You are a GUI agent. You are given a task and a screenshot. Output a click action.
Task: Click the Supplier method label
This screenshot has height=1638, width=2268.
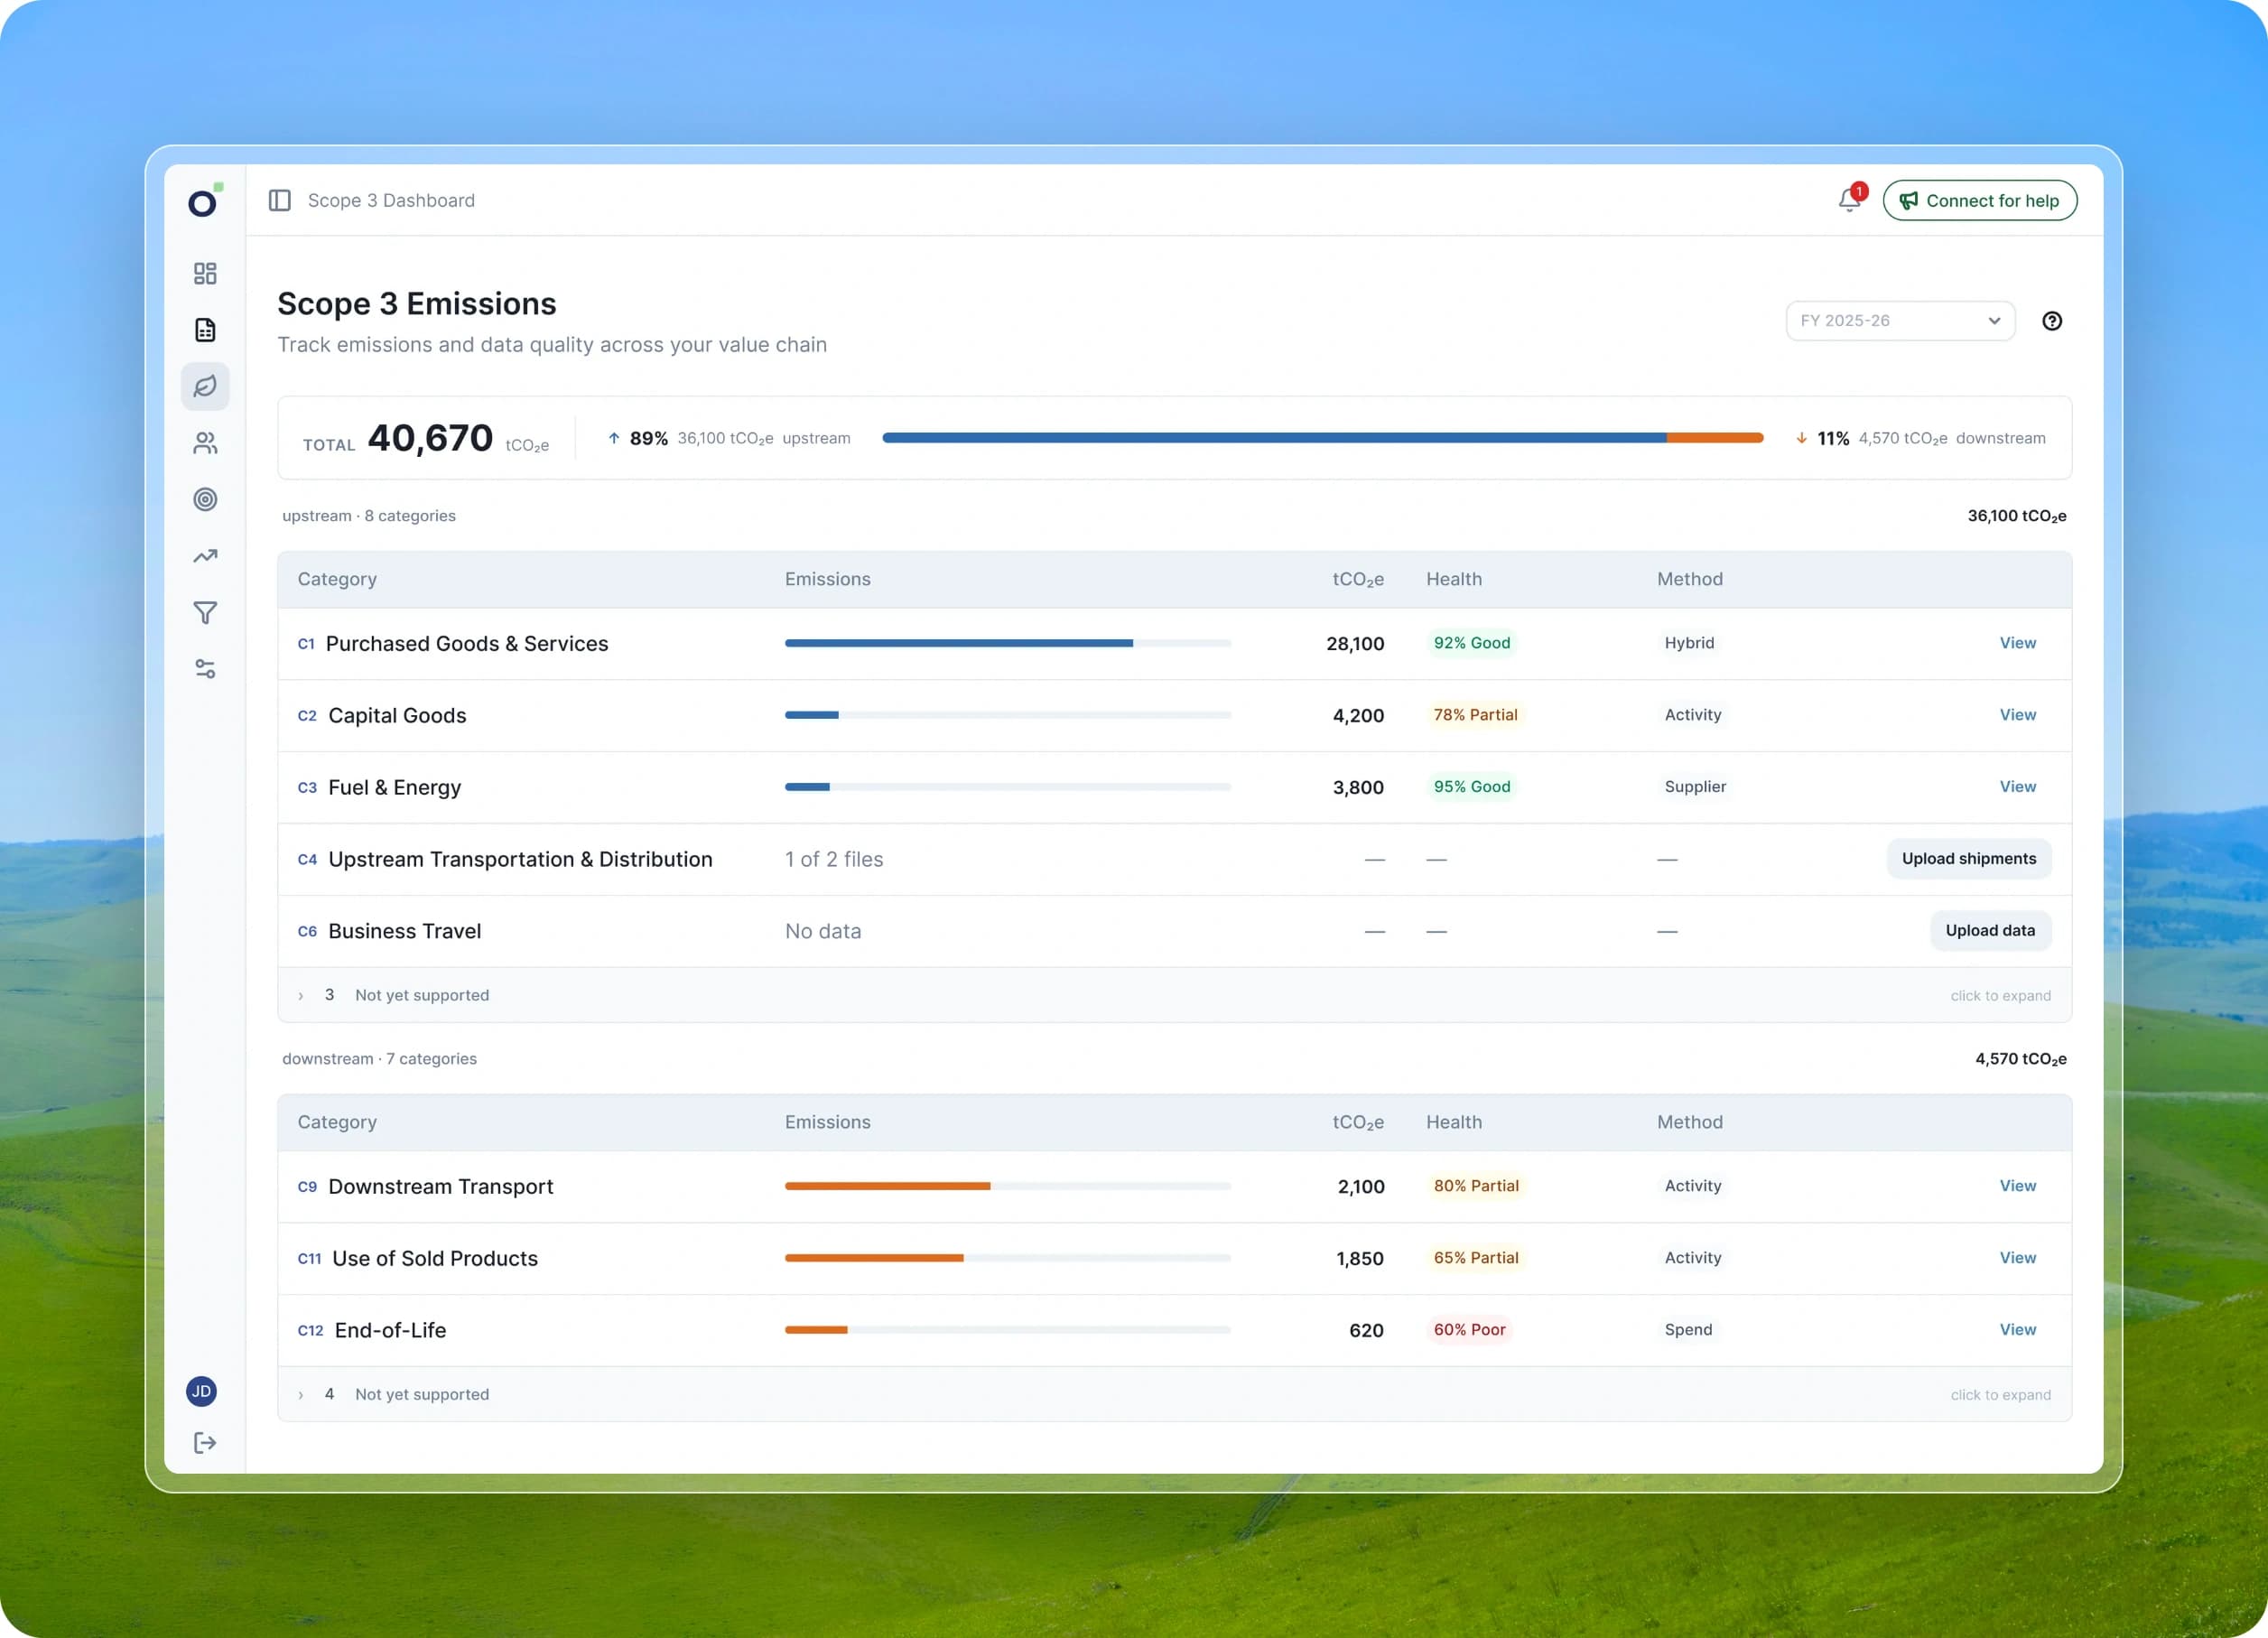pyautogui.click(x=1695, y=787)
